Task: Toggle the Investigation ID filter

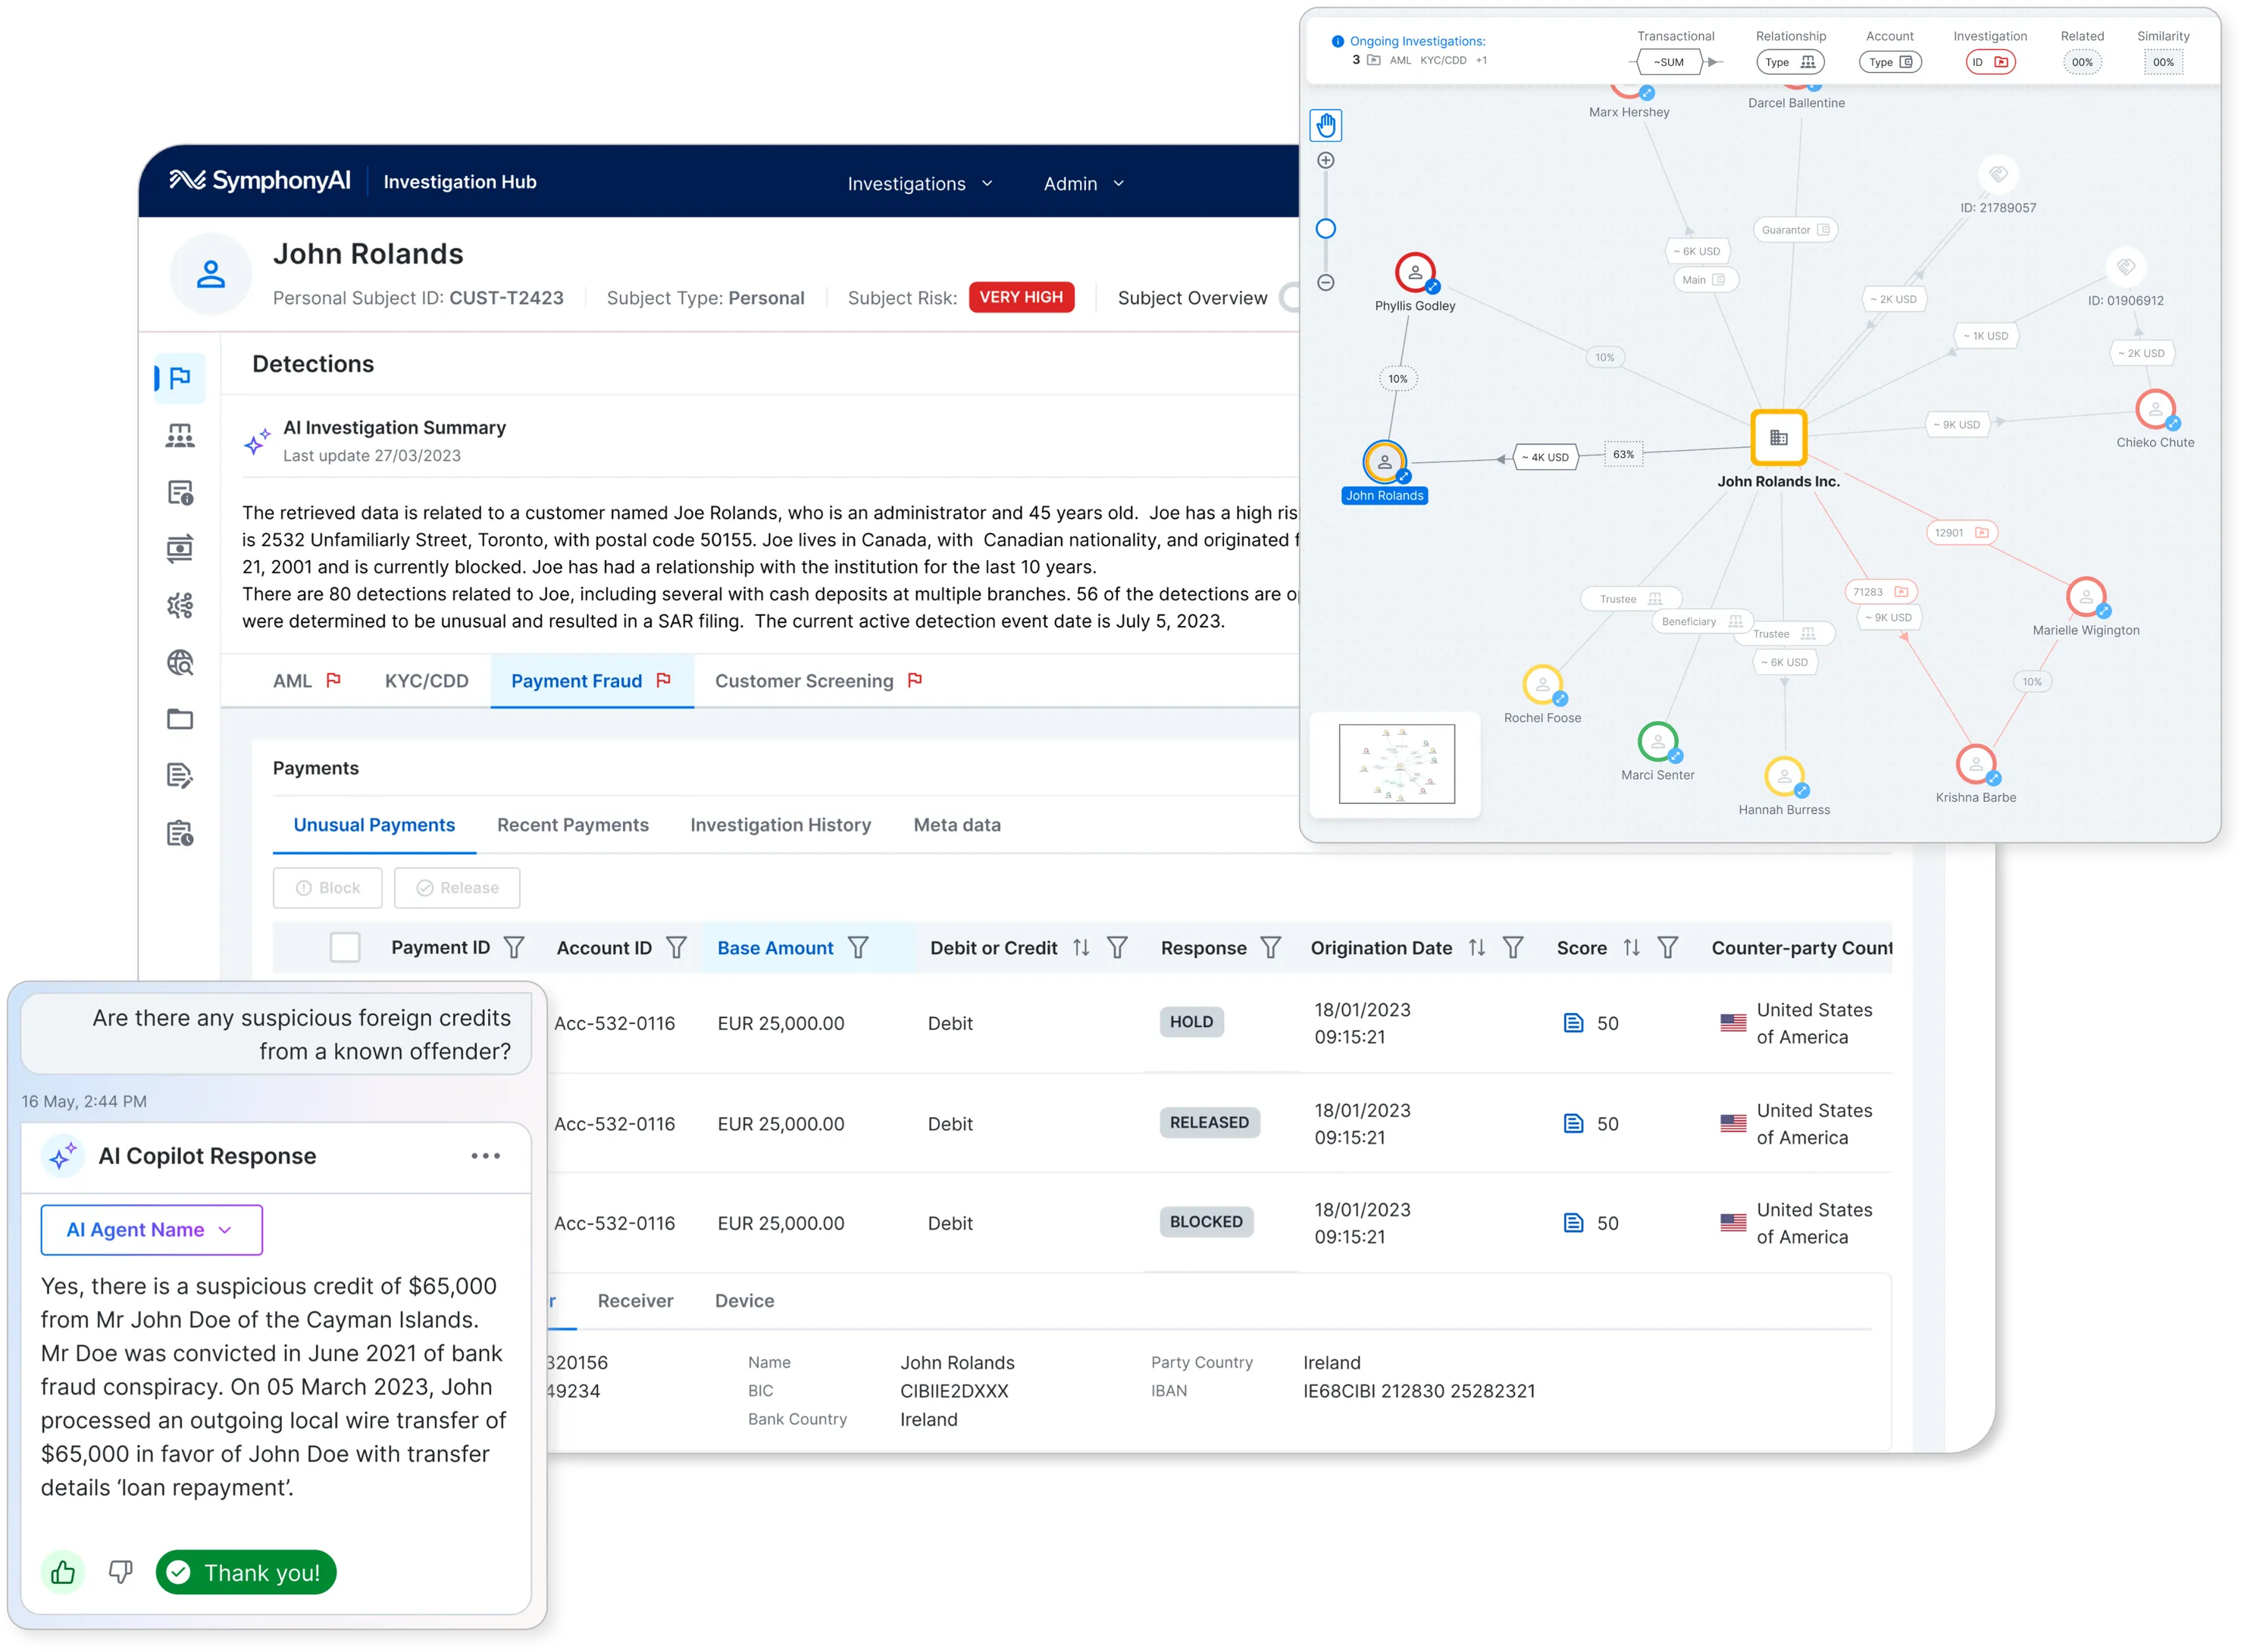Action: 1990,62
